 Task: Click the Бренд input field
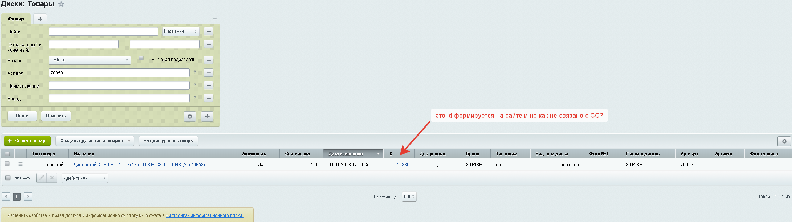119,98
